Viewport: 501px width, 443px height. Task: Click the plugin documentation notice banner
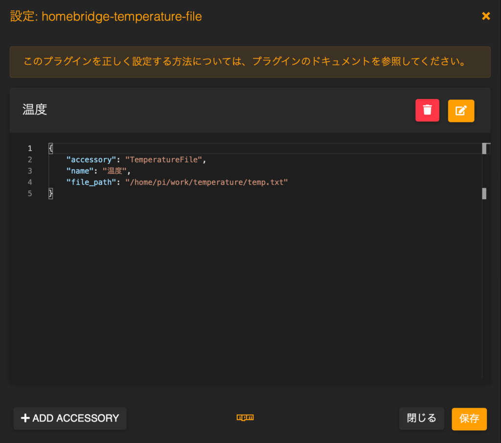250,62
